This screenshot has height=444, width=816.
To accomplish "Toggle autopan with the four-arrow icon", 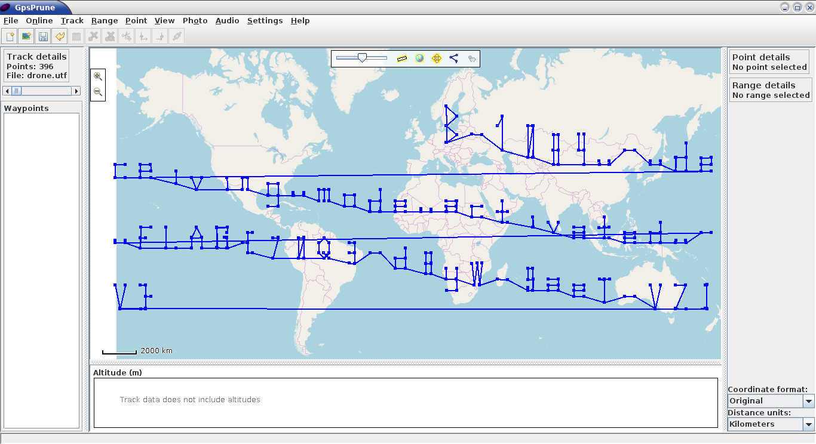I will click(x=437, y=58).
